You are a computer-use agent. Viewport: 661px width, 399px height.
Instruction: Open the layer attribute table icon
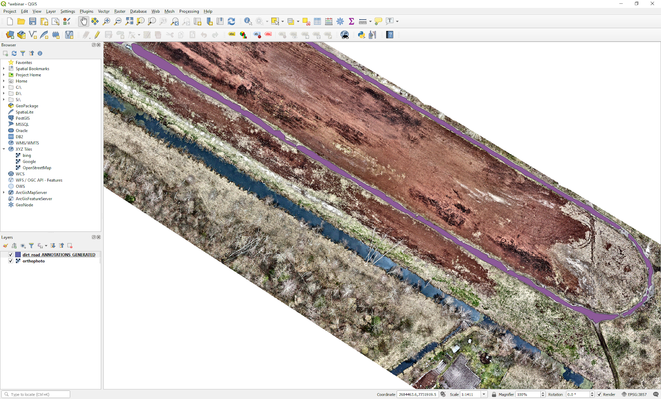(x=317, y=21)
